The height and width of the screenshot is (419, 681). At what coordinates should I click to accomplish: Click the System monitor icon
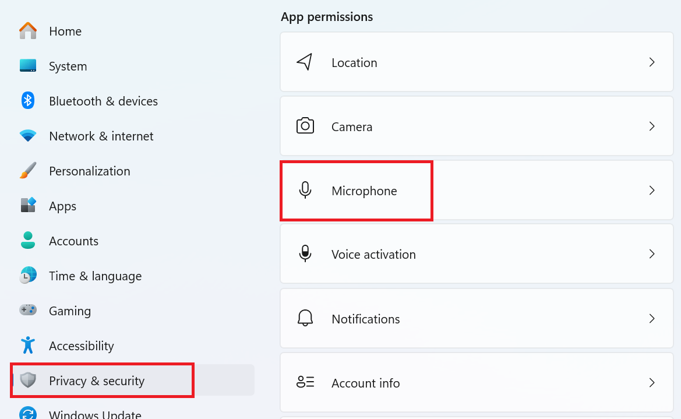click(28, 66)
